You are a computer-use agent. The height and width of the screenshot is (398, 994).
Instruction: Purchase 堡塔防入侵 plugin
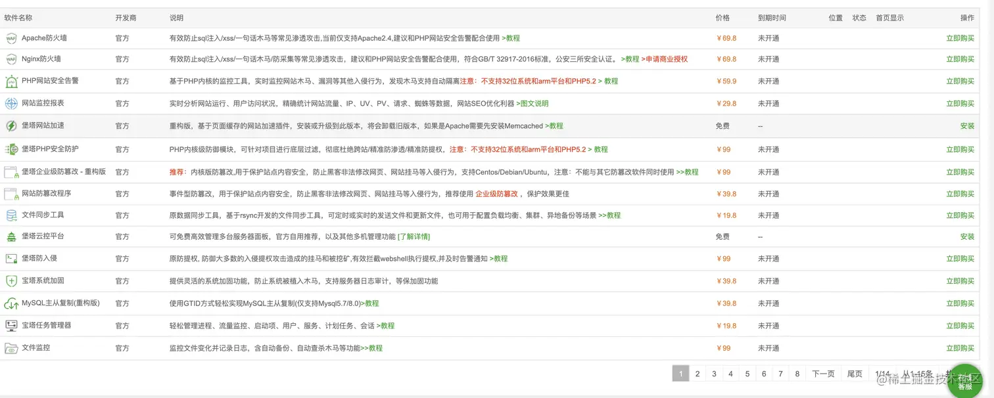pyautogui.click(x=960, y=259)
